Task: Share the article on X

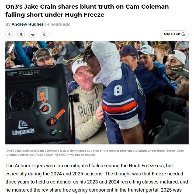Action: [21, 34]
